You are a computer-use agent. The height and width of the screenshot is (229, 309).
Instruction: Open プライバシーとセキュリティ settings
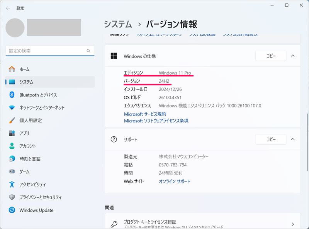click(x=50, y=197)
